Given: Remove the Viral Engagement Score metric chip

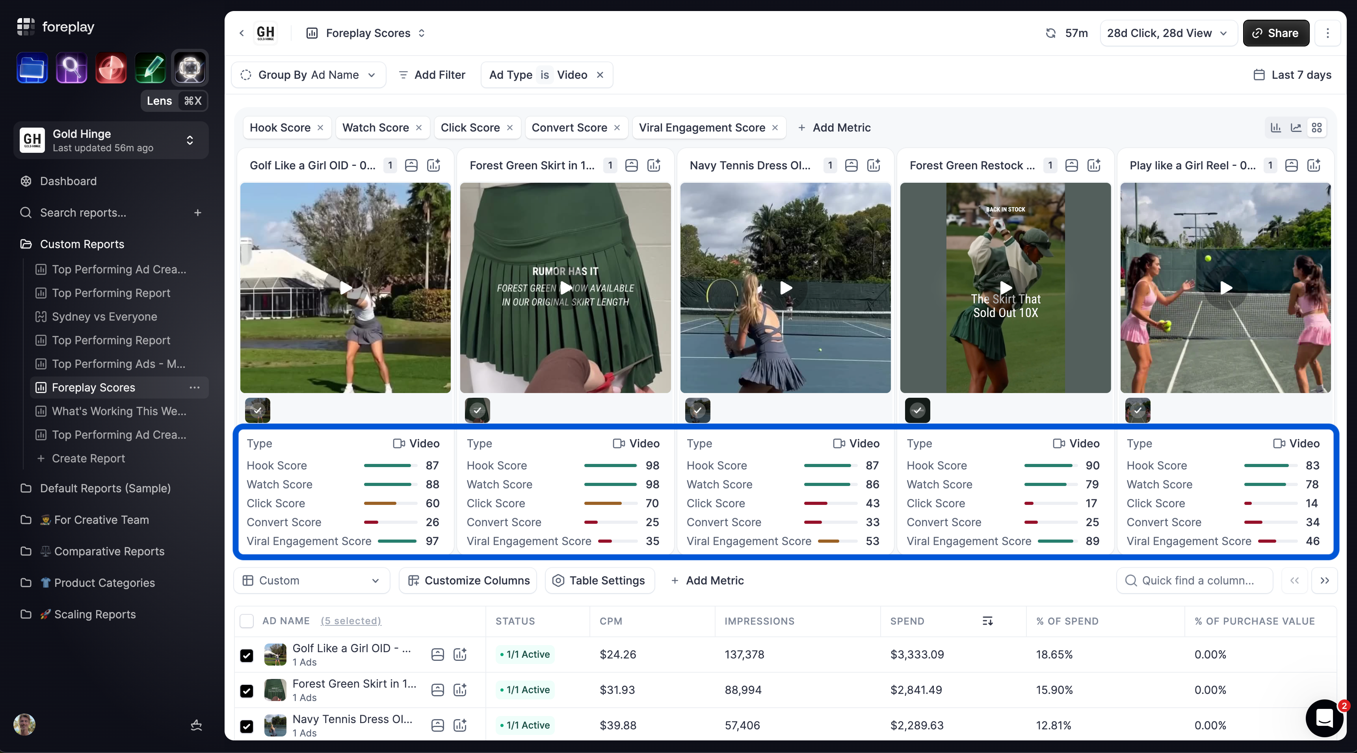Looking at the screenshot, I should pos(775,128).
